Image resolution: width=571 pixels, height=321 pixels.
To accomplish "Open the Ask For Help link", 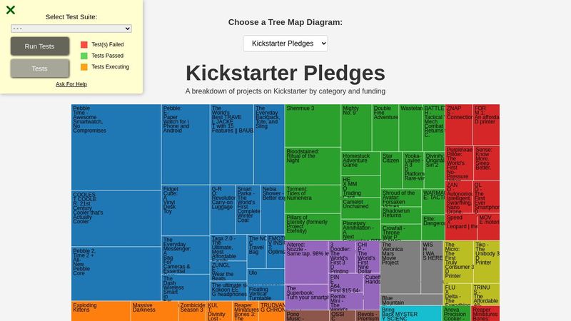I will click(x=71, y=84).
